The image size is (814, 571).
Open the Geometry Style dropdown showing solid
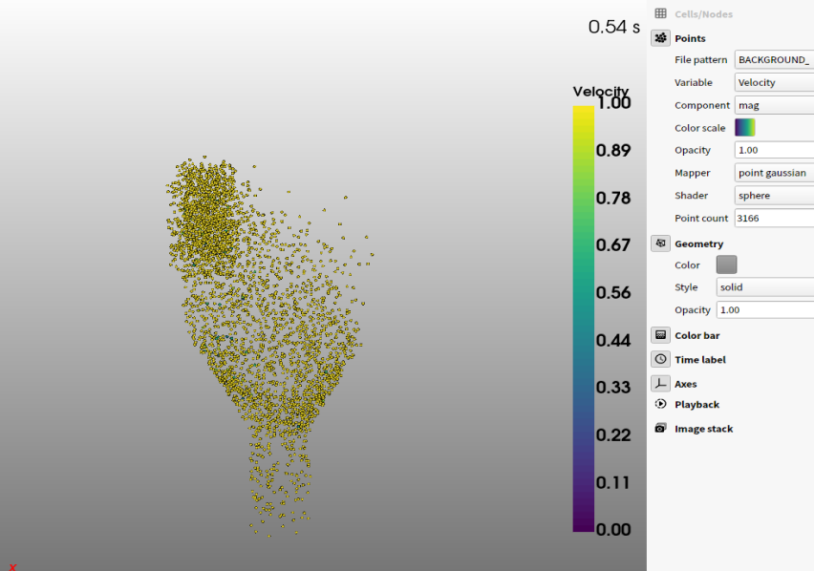pyautogui.click(x=764, y=287)
